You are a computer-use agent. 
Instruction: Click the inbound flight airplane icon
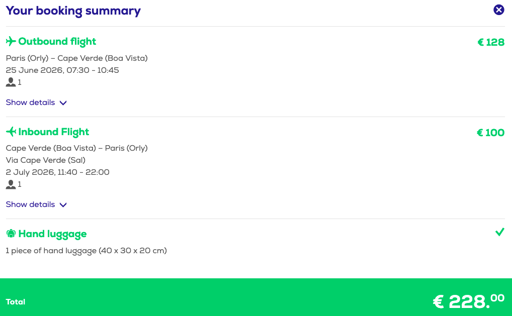pyautogui.click(x=11, y=132)
